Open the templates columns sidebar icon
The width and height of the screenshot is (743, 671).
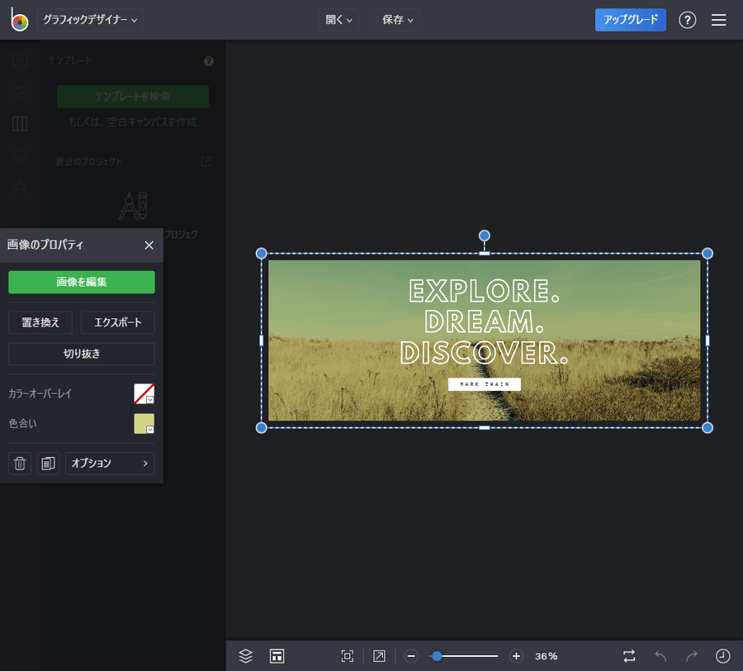pos(20,124)
